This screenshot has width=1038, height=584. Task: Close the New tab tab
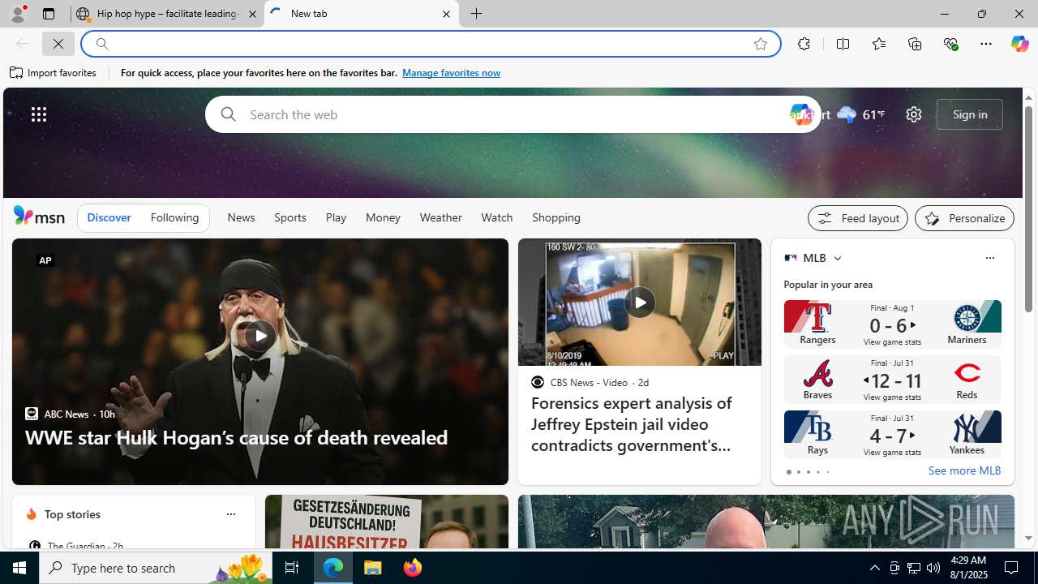point(446,14)
